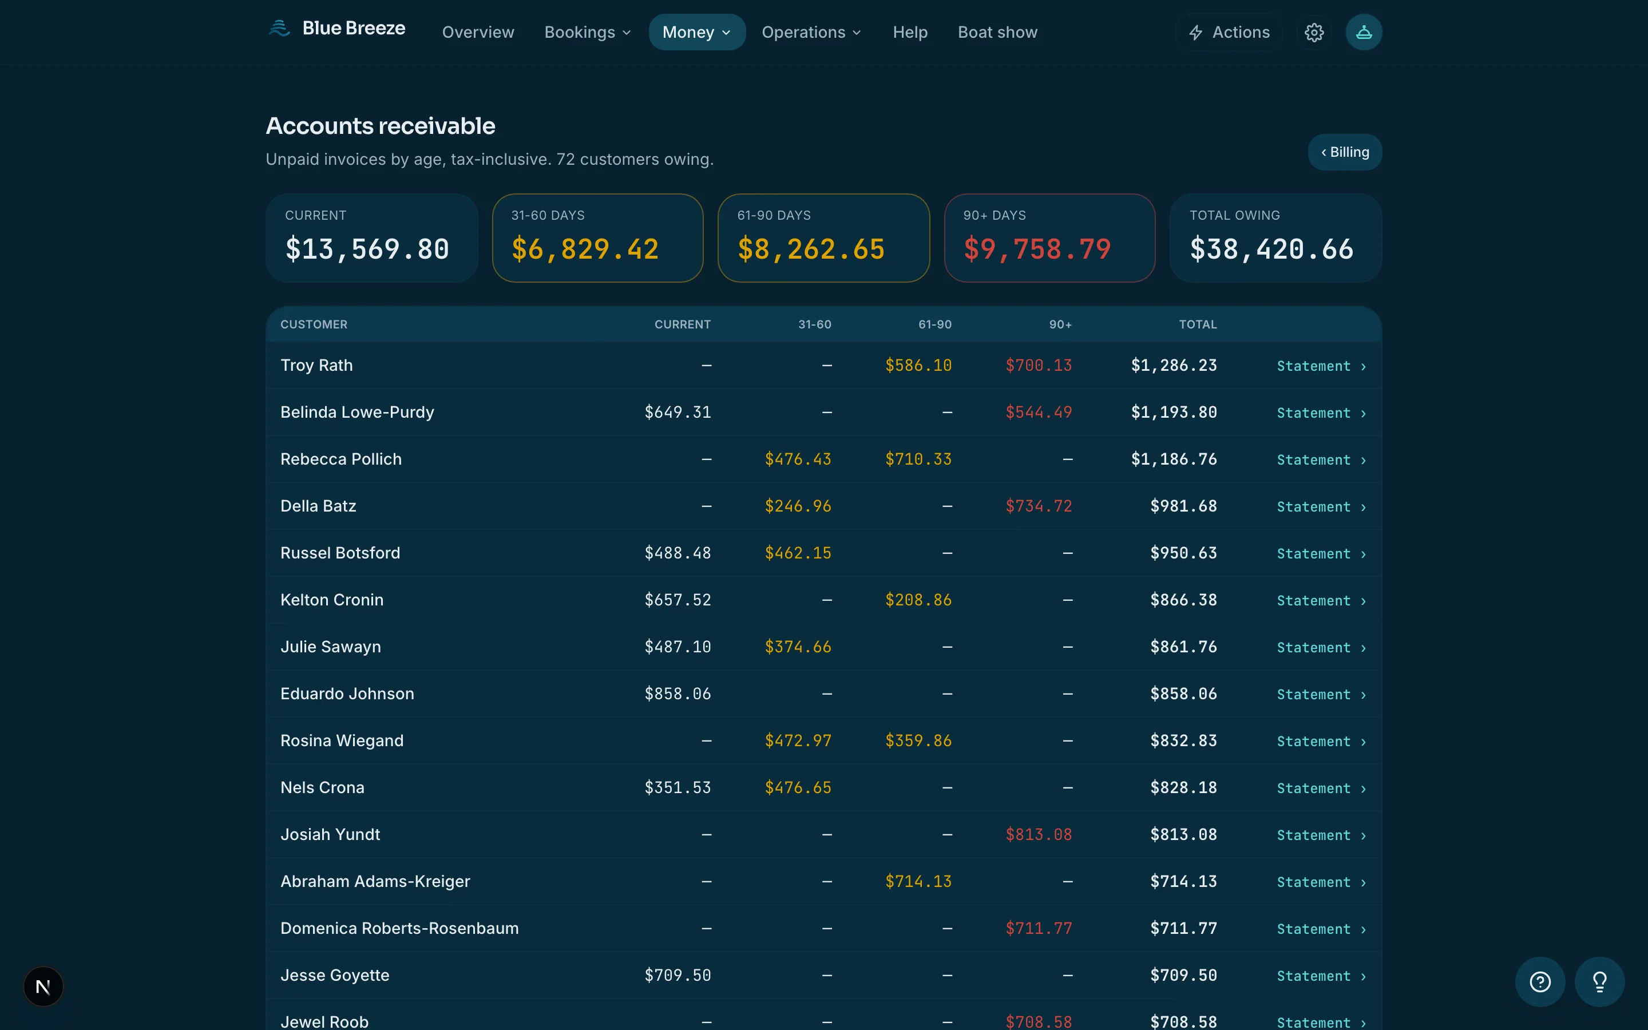Screen dimensions: 1648x1030
Task: Click the 90+ column header
Action: tap(1060, 324)
